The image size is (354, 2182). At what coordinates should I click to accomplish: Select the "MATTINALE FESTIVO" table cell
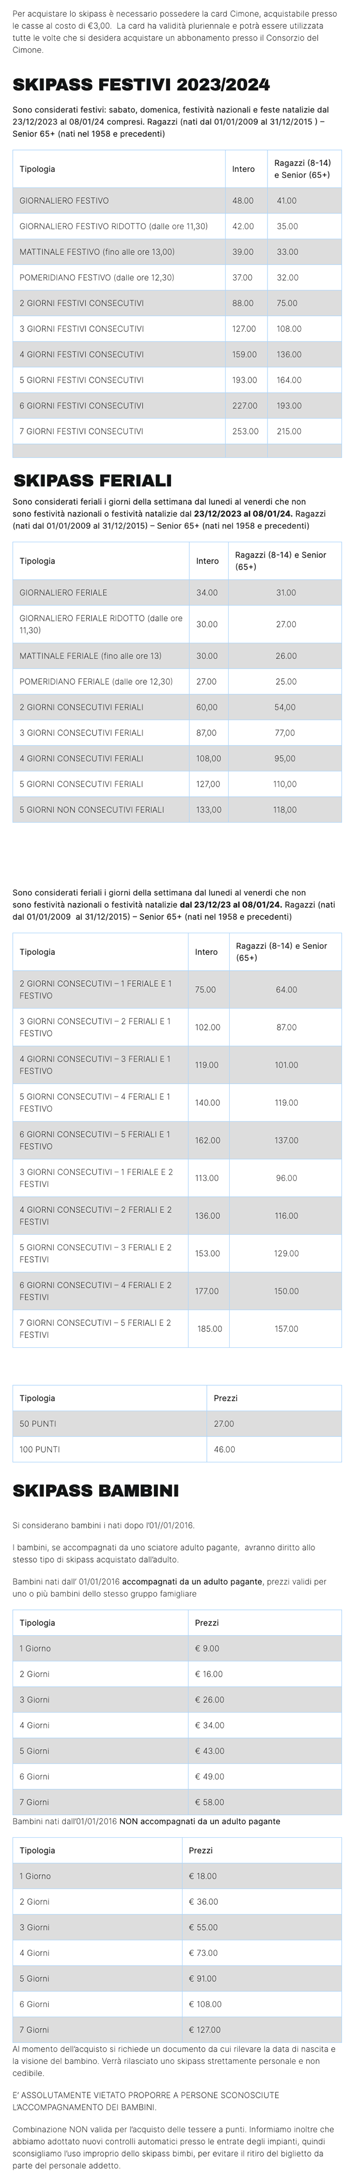coord(97,252)
